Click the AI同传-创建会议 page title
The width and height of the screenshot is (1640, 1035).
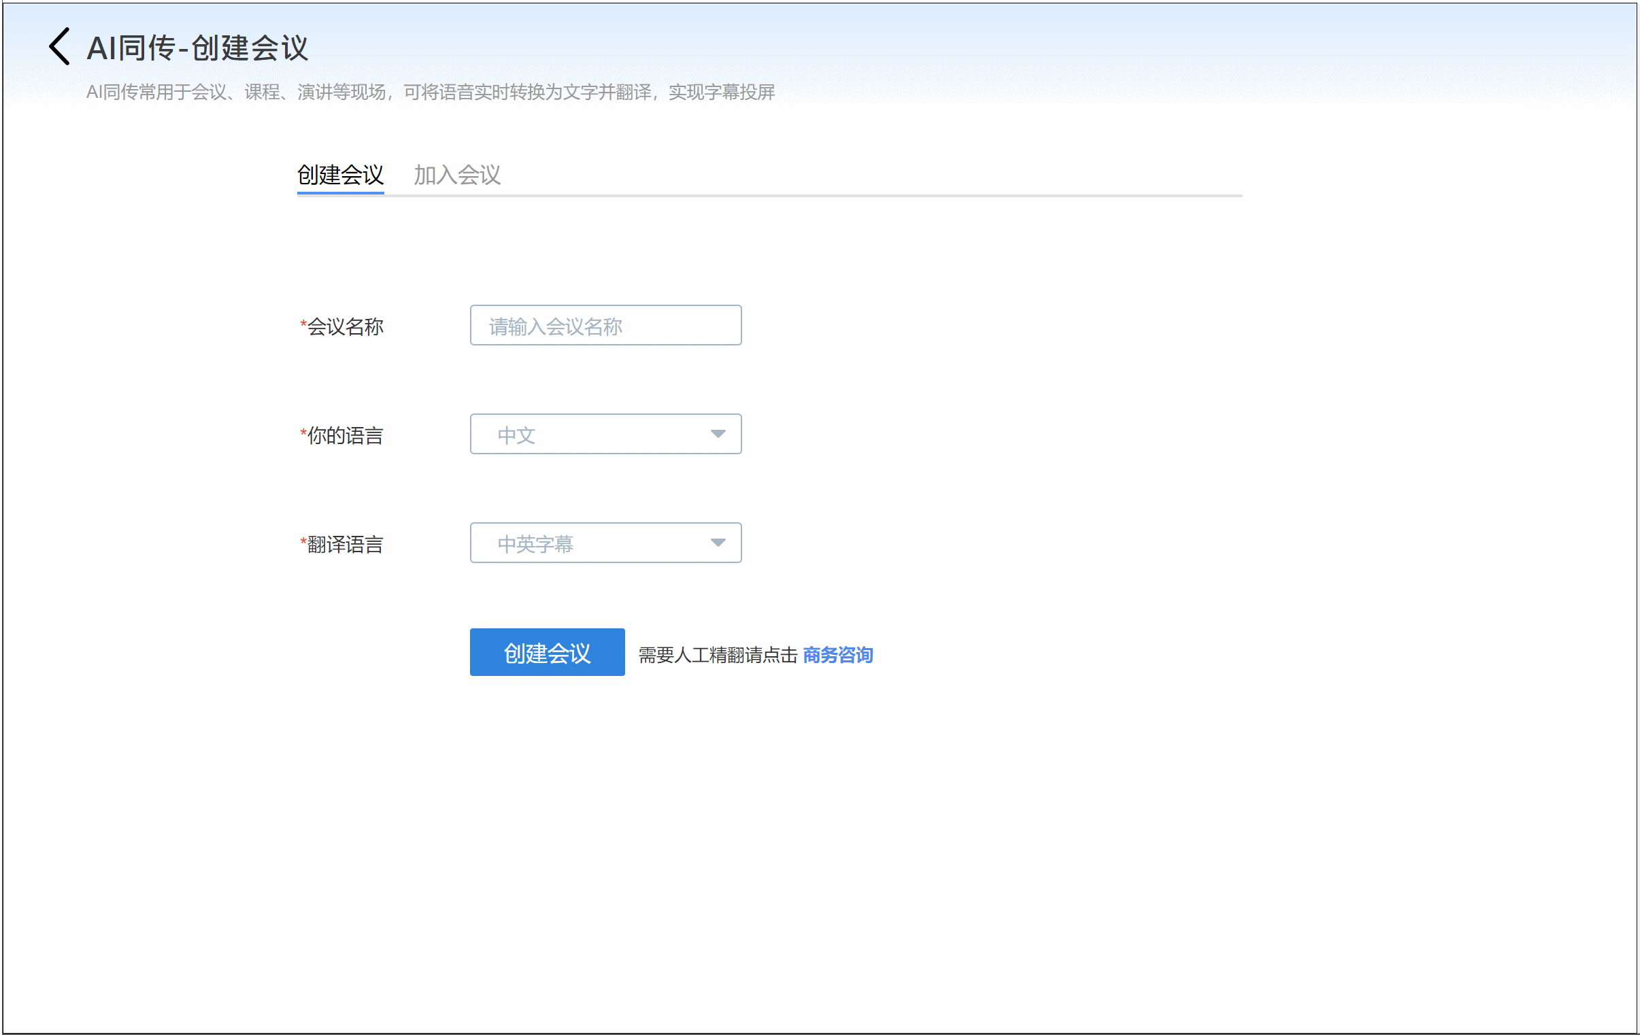pos(197,48)
